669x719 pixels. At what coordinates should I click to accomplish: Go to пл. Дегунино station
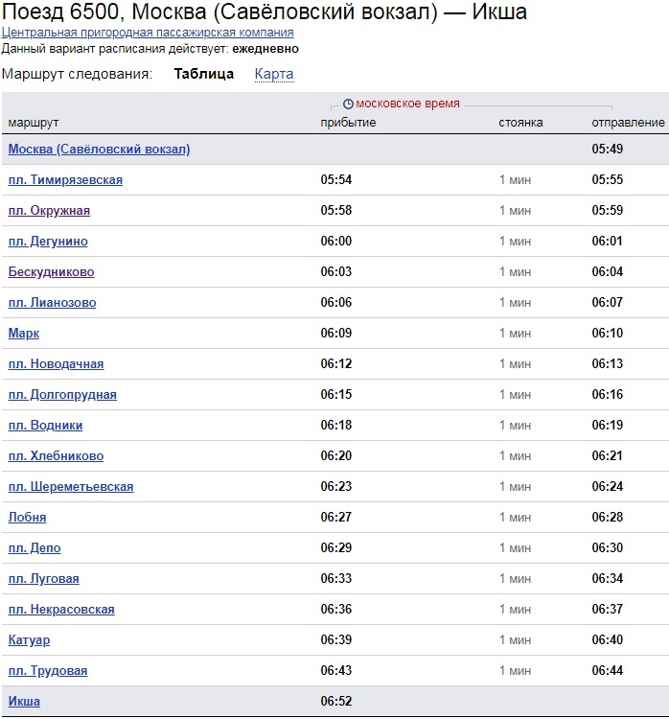[x=48, y=242]
